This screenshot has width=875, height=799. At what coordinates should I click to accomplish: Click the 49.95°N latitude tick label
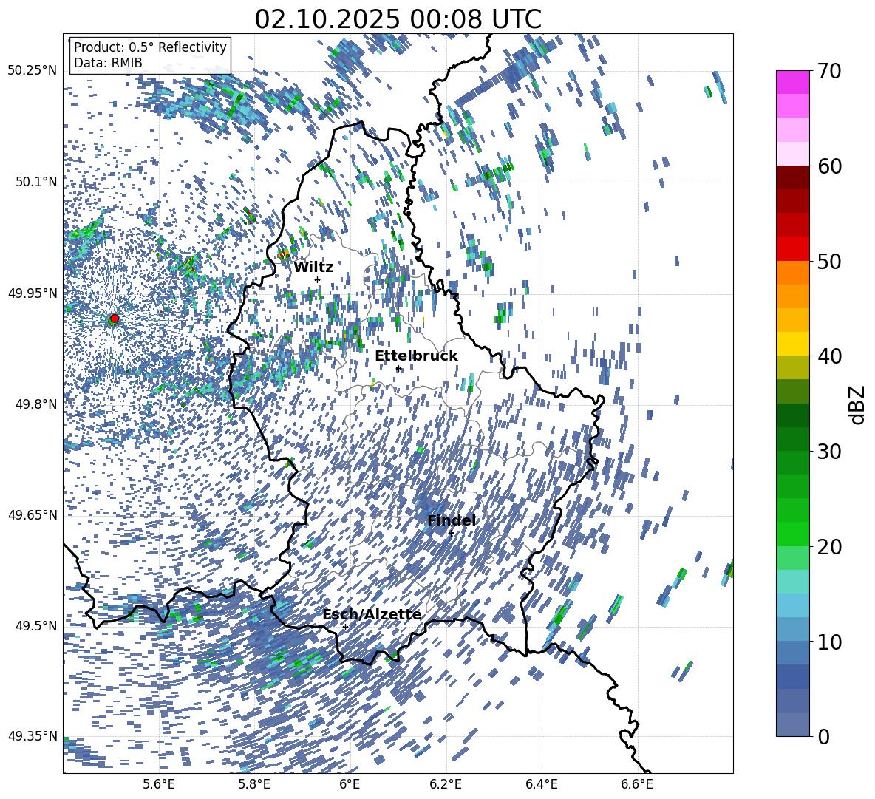tap(33, 293)
